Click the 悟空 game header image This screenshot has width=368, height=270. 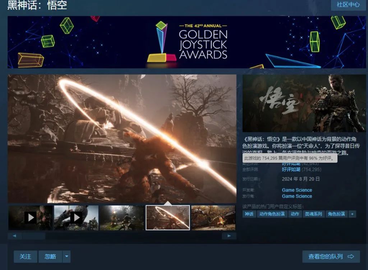pyautogui.click(x=304, y=103)
